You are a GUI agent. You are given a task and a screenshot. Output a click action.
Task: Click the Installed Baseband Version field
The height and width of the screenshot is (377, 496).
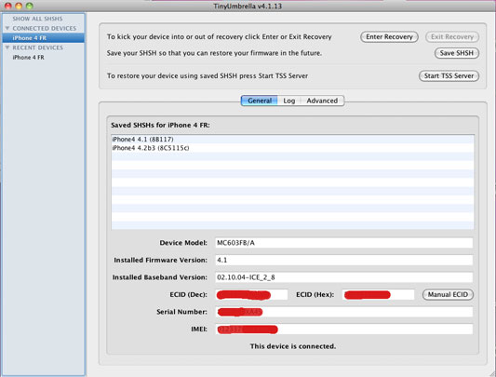tap(343, 277)
